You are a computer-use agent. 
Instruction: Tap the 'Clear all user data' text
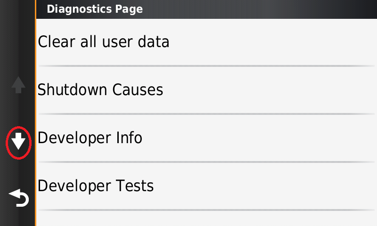[103, 42]
